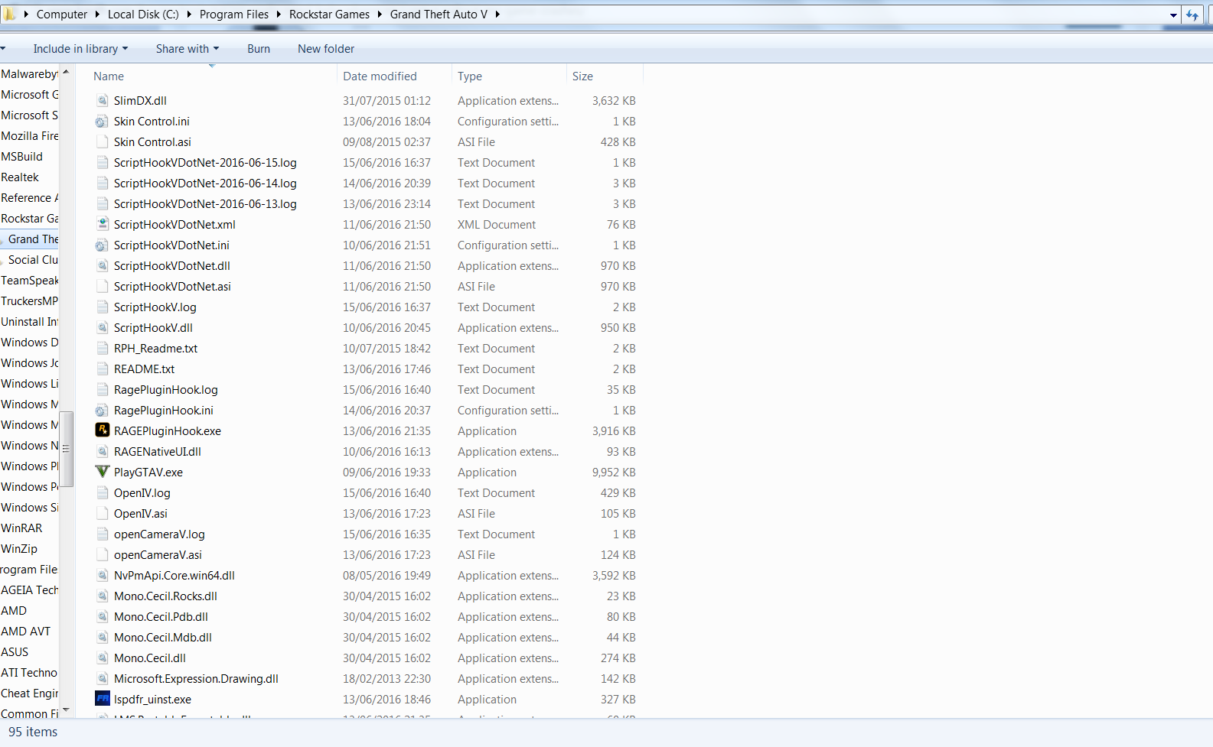This screenshot has height=747, width=1213.
Task: Click the RagePluginHook.log icon
Action: click(102, 389)
